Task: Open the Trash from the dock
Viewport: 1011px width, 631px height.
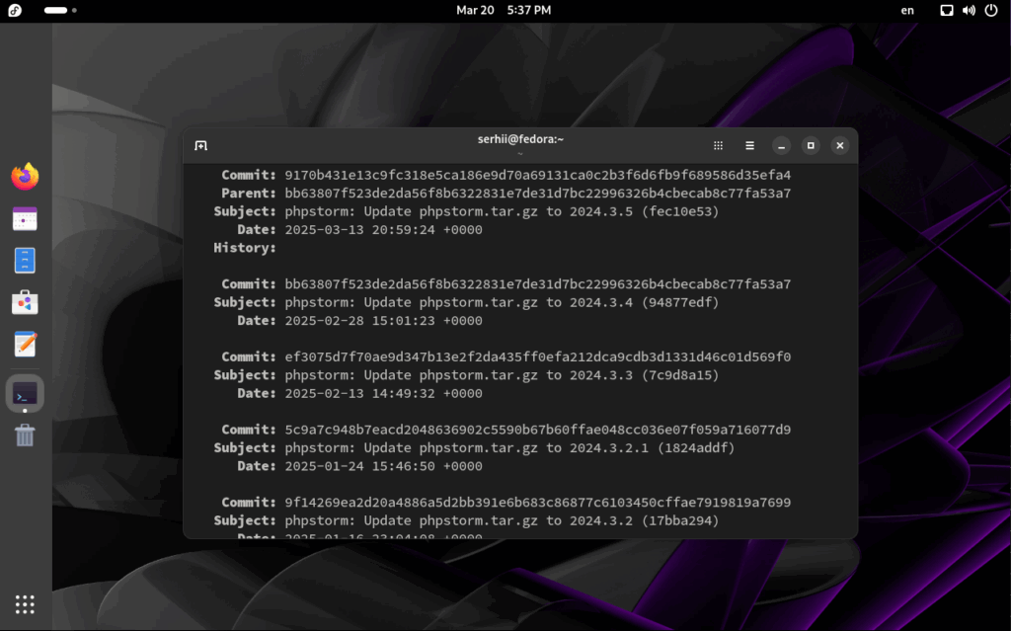Action: point(25,435)
